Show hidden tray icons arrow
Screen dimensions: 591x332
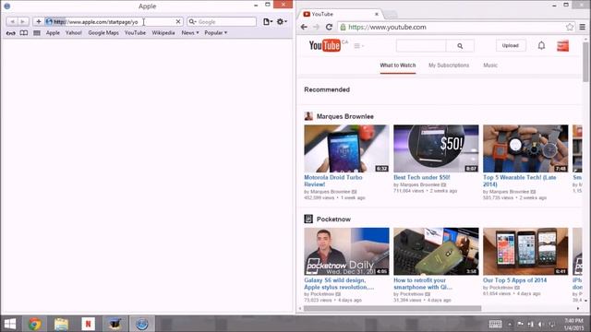[510, 324]
